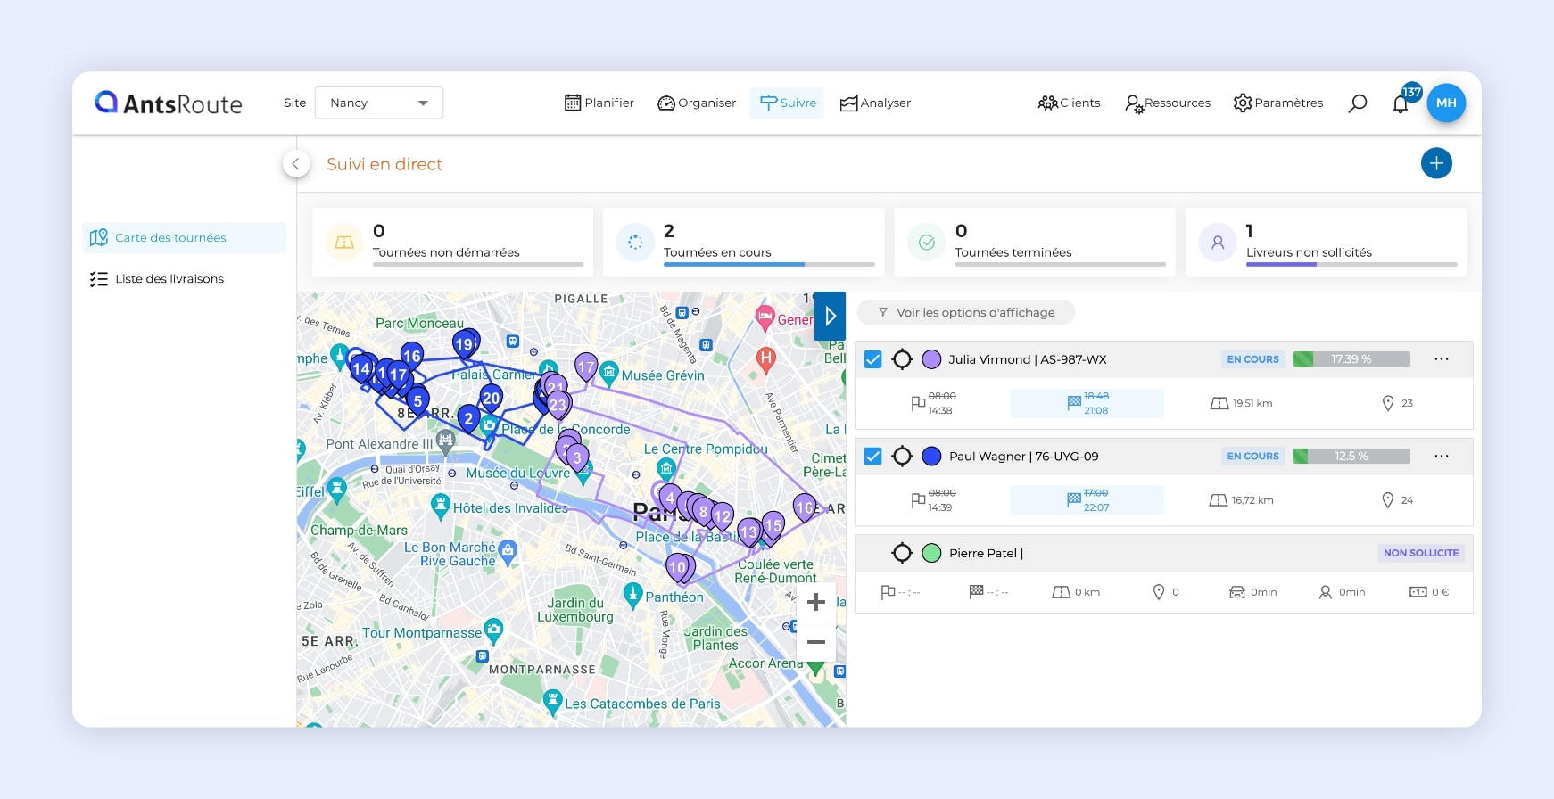Click Paul Wagner 12.5 % progress bar
This screenshot has height=799, width=1554.
(1351, 457)
